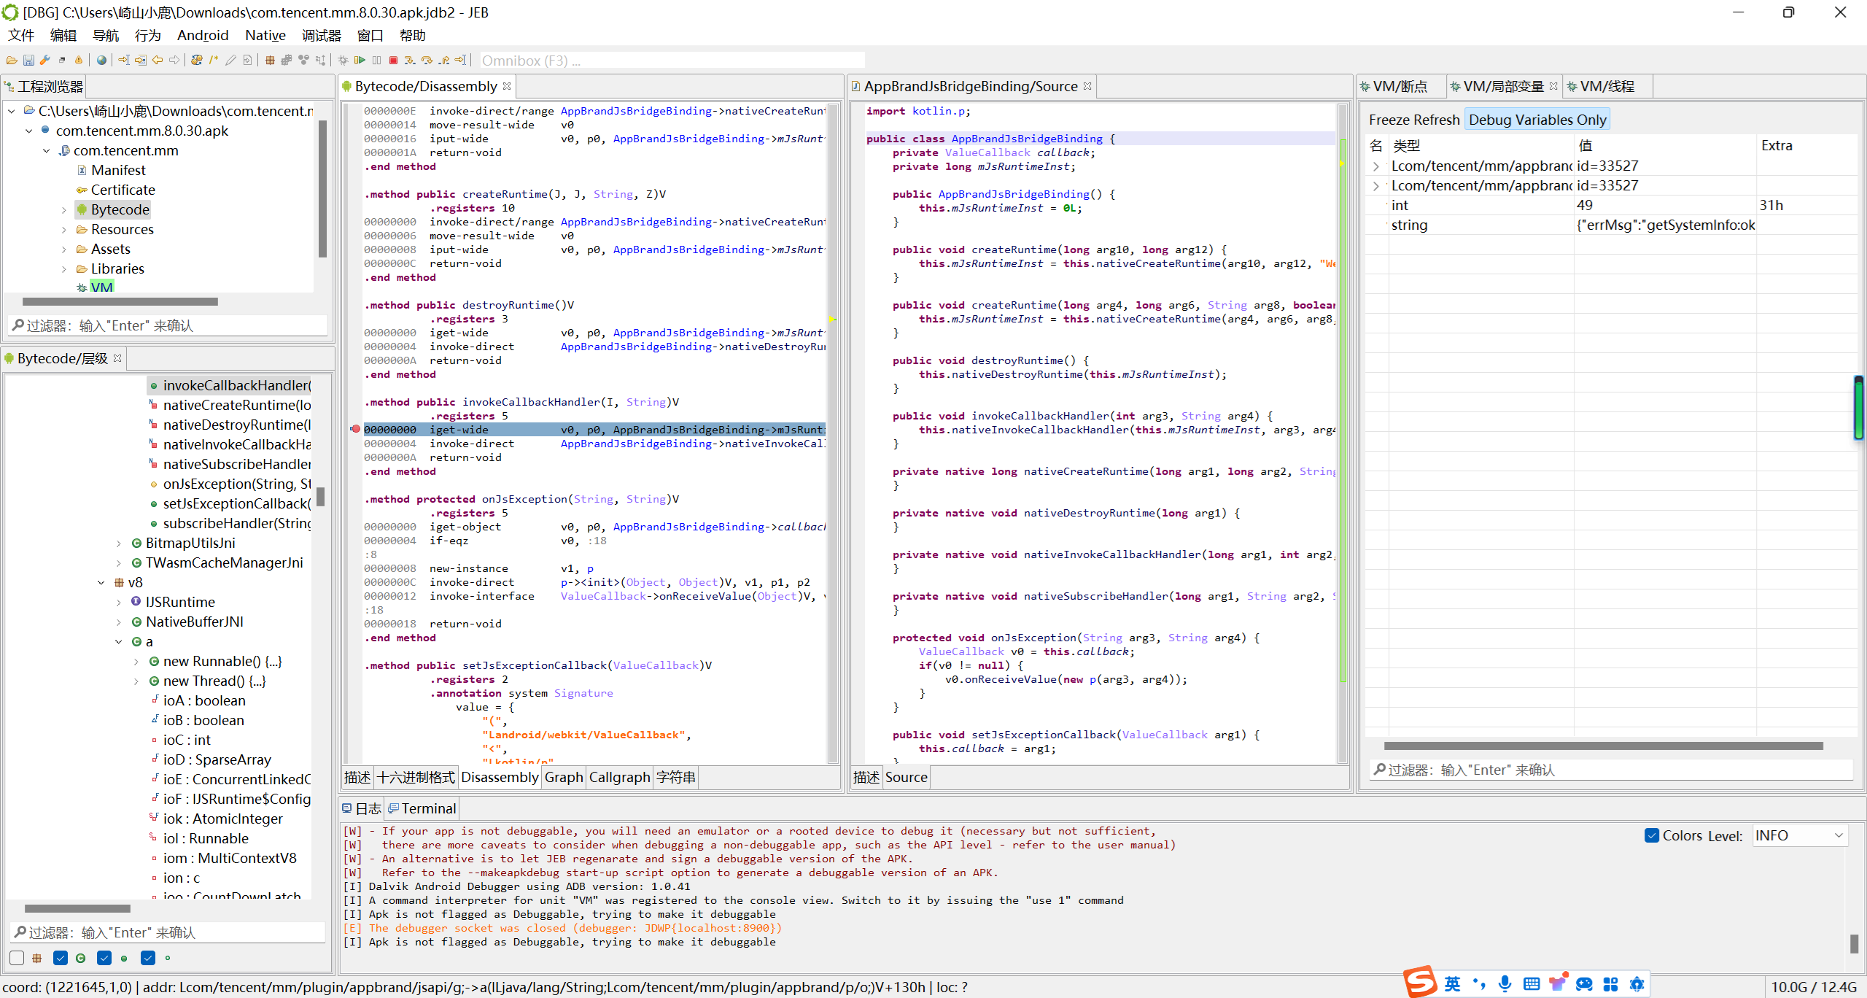Image resolution: width=1867 pixels, height=998 pixels.
Task: Open the Sogou skin t-shirt icon
Action: (1557, 983)
